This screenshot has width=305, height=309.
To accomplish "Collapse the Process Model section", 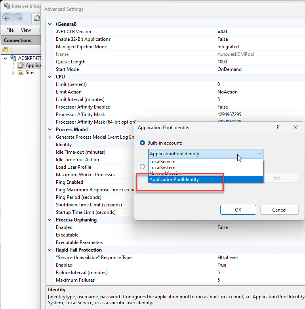I will [x=50, y=130].
